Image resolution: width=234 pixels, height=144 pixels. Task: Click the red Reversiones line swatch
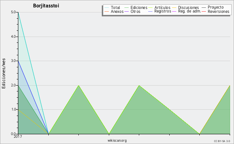point(204,11)
